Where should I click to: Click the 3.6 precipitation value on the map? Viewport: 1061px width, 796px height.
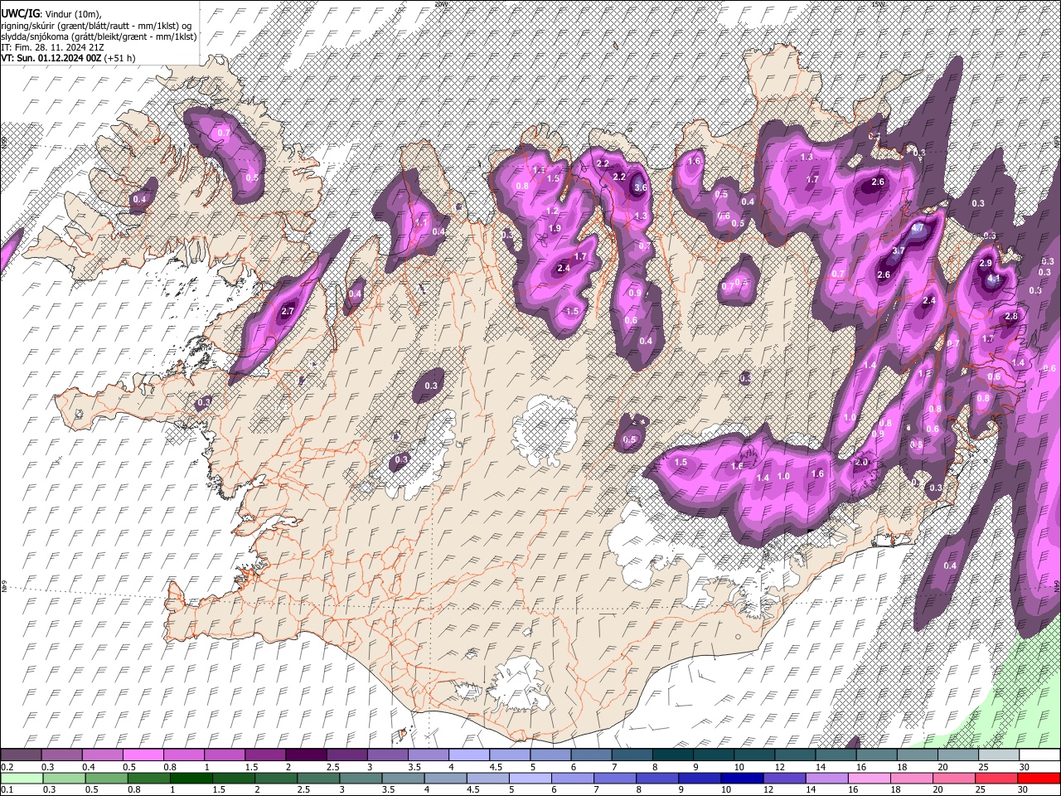coord(640,188)
